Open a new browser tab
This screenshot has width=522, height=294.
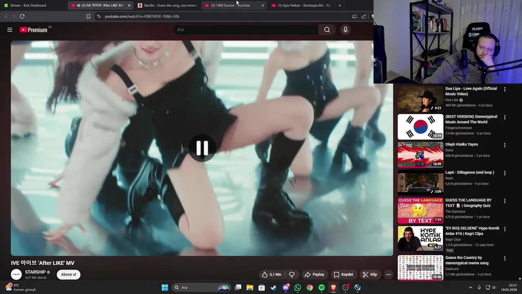[x=340, y=5]
